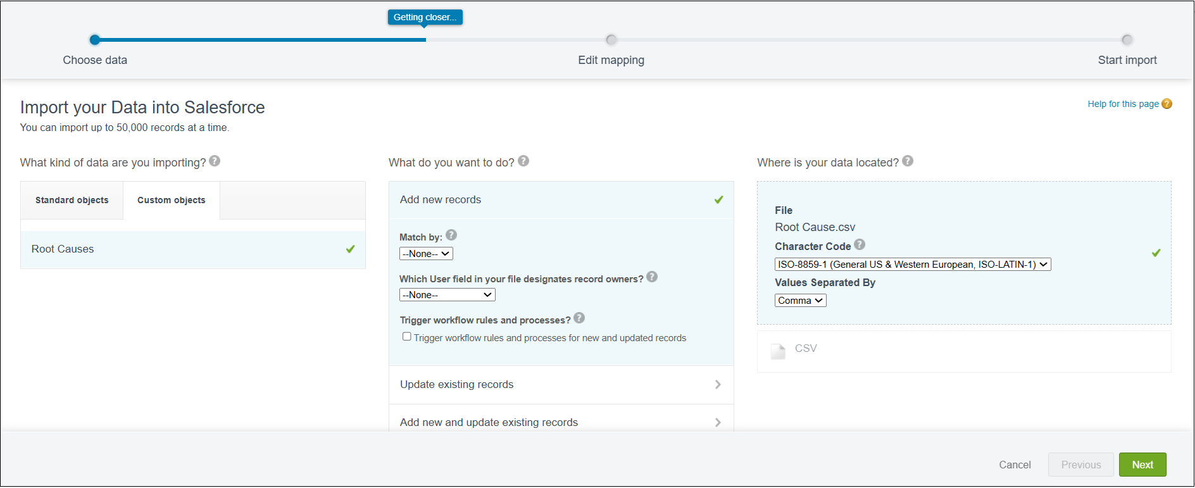Viewport: 1195px width, 488px height.
Task: Click help icon for record owners field
Action: click(652, 277)
